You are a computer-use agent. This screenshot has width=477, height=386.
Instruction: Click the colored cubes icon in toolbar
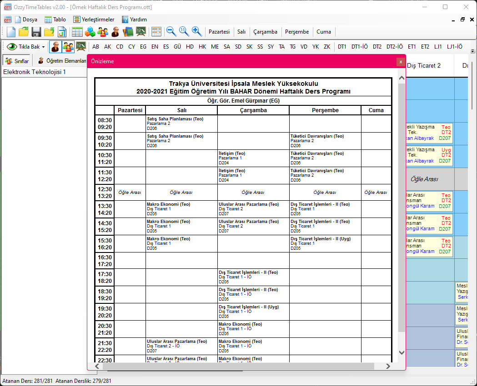(90, 32)
